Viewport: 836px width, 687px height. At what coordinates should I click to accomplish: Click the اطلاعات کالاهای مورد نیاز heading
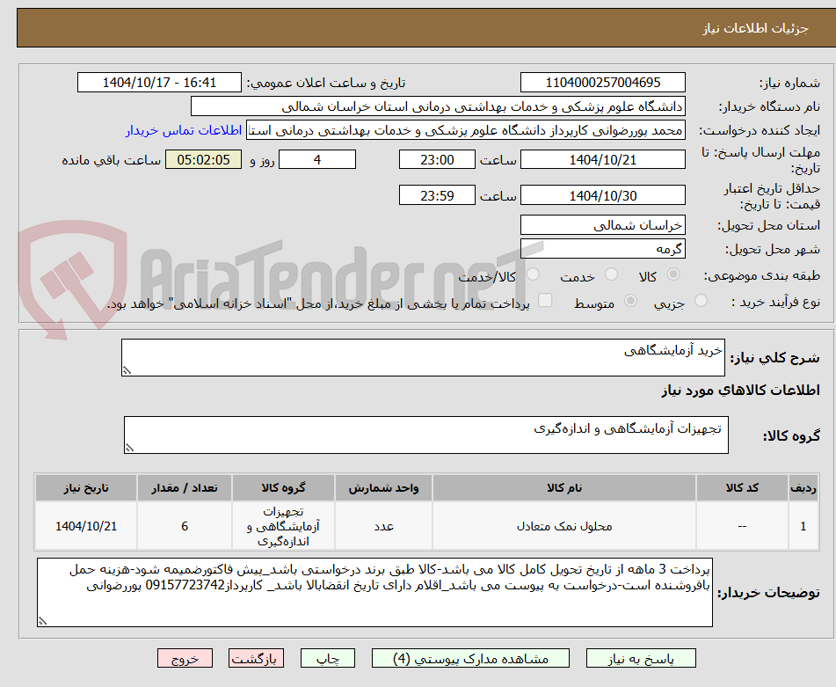click(x=740, y=391)
